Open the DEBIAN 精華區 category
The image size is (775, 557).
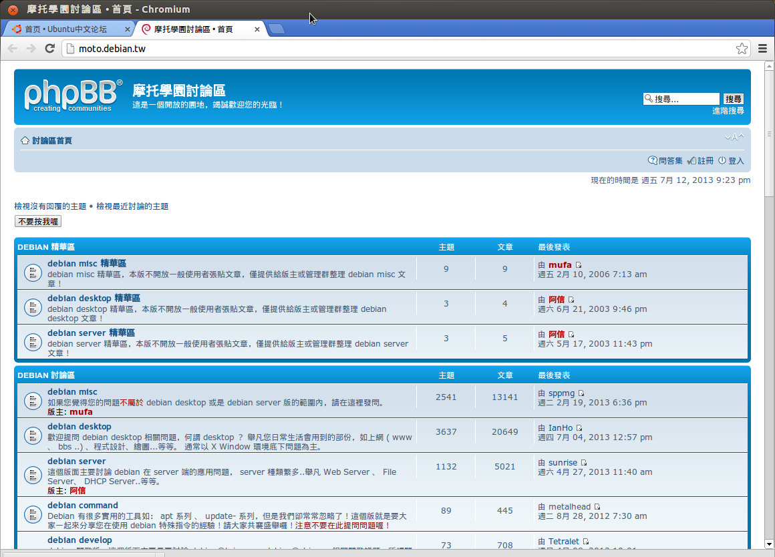pos(47,246)
